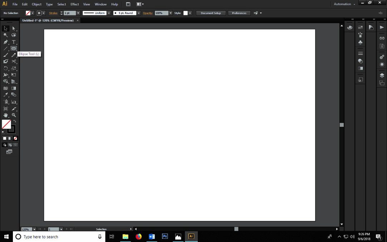
Task: Expand the Opacity dropdown arrow
Action: 171,13
